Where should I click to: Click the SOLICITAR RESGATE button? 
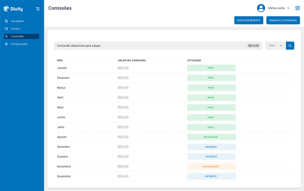click(x=248, y=20)
